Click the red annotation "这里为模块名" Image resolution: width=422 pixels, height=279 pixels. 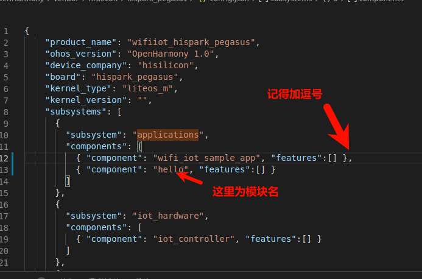pyautogui.click(x=245, y=191)
